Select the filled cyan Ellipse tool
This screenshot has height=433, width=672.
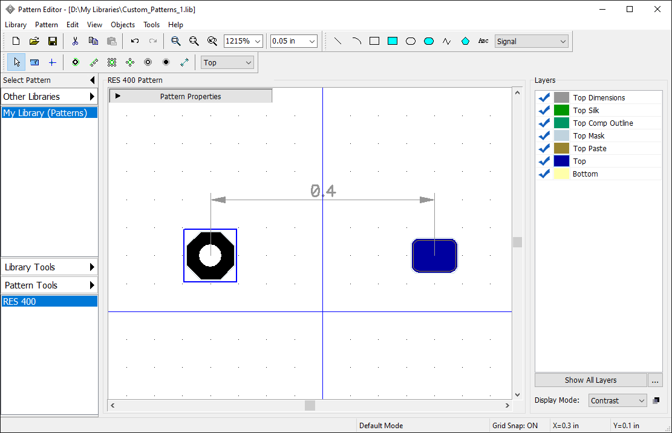(x=429, y=41)
